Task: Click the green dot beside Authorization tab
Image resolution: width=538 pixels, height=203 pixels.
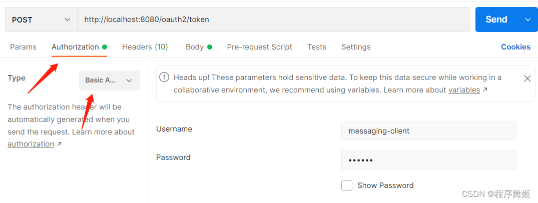Action: tap(105, 47)
